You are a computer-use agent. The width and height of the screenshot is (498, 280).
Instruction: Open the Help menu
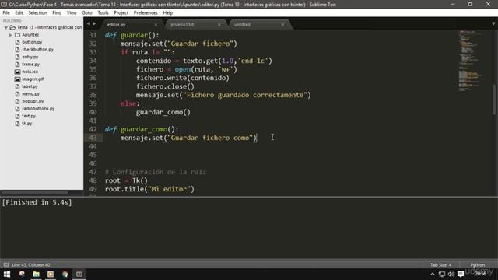point(168,12)
